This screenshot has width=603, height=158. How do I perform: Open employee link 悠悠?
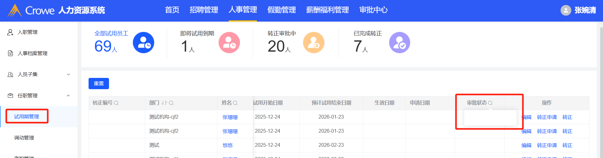click(228, 145)
